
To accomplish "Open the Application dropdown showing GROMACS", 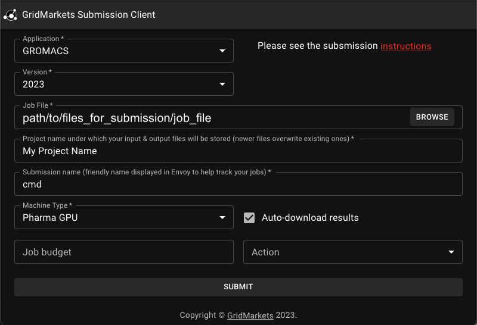I will click(x=124, y=51).
